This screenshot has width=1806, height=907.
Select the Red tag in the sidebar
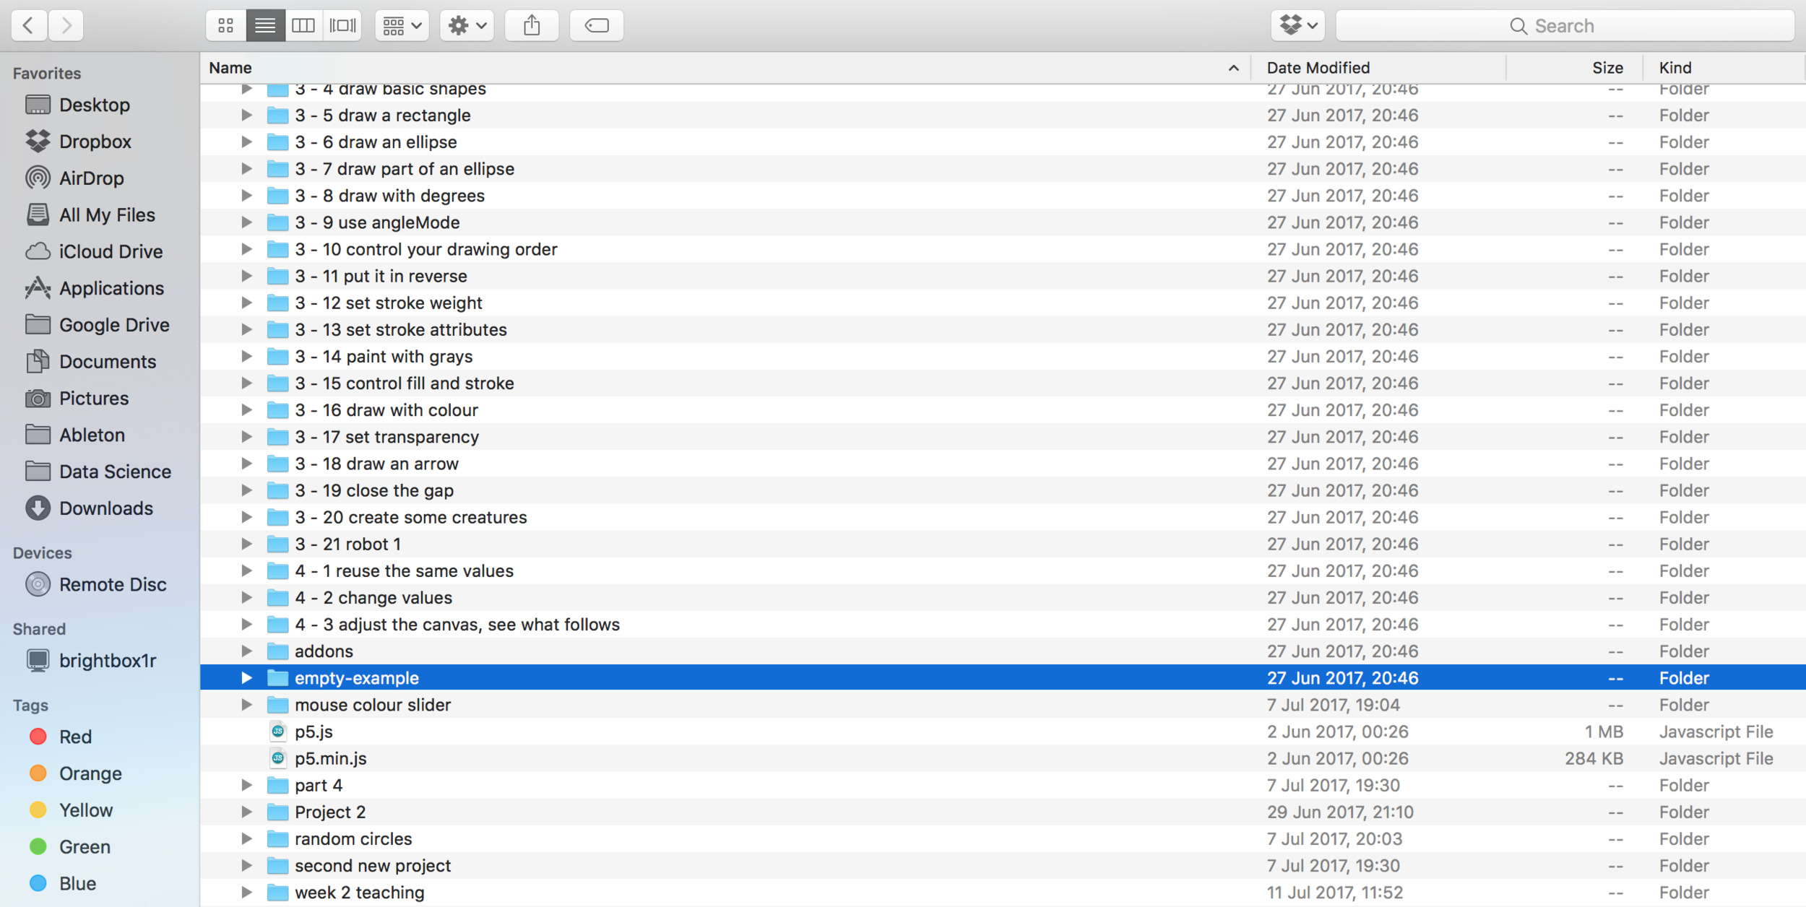click(74, 737)
